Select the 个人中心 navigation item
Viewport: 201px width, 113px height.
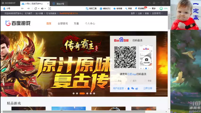click(x=90, y=23)
